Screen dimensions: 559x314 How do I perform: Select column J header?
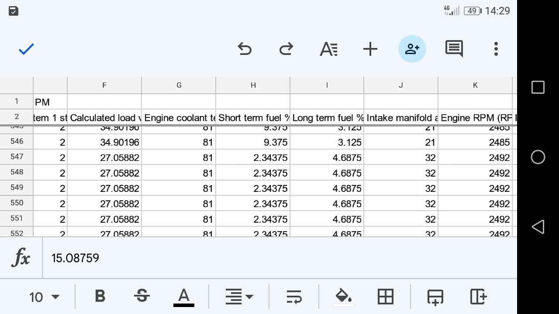click(401, 85)
